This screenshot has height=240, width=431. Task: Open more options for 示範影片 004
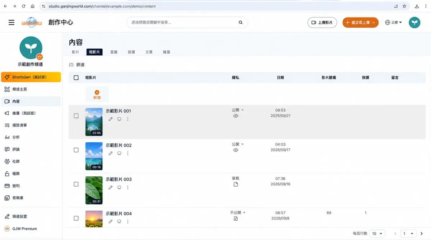coord(128,221)
